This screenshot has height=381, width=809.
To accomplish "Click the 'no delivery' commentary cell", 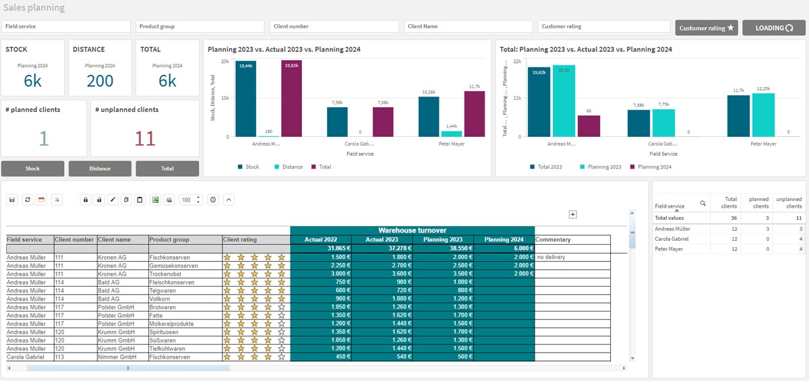I will coord(572,257).
